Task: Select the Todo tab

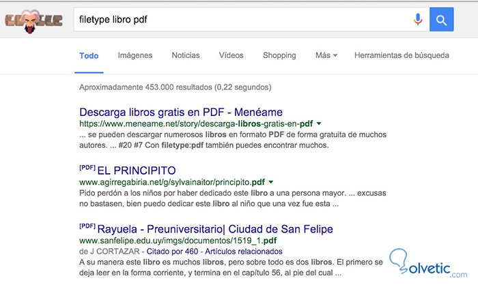Action: tap(89, 56)
